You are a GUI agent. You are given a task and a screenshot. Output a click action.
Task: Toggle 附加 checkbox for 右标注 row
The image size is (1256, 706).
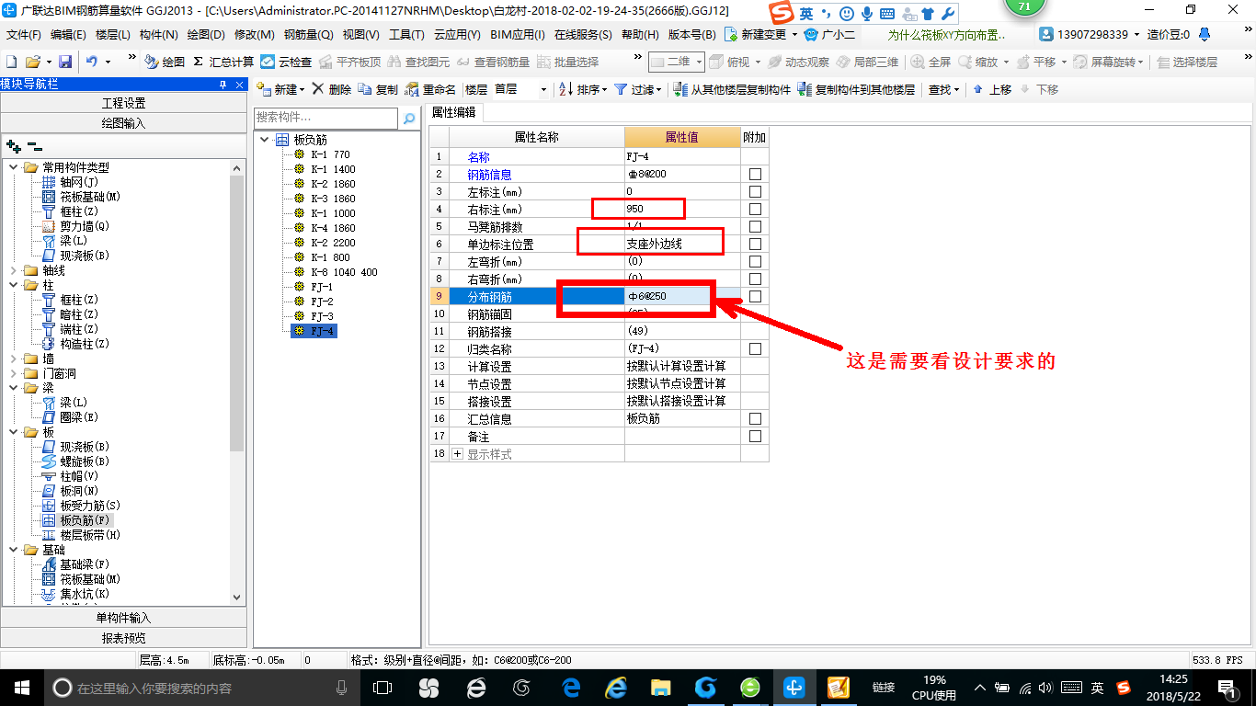(755, 210)
